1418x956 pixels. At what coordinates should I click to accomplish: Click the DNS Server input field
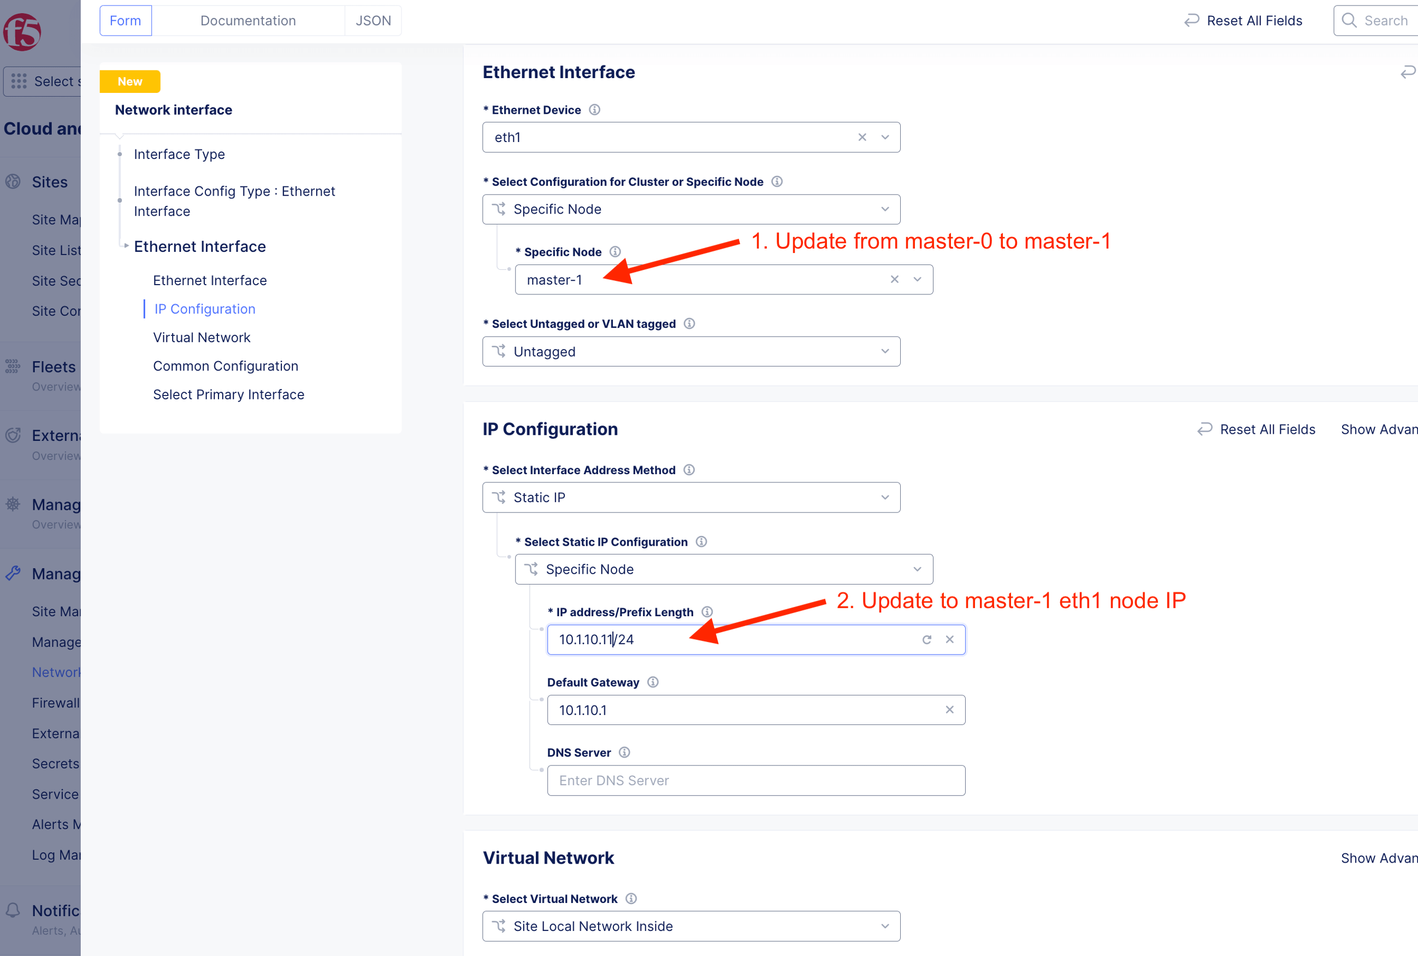point(756,781)
